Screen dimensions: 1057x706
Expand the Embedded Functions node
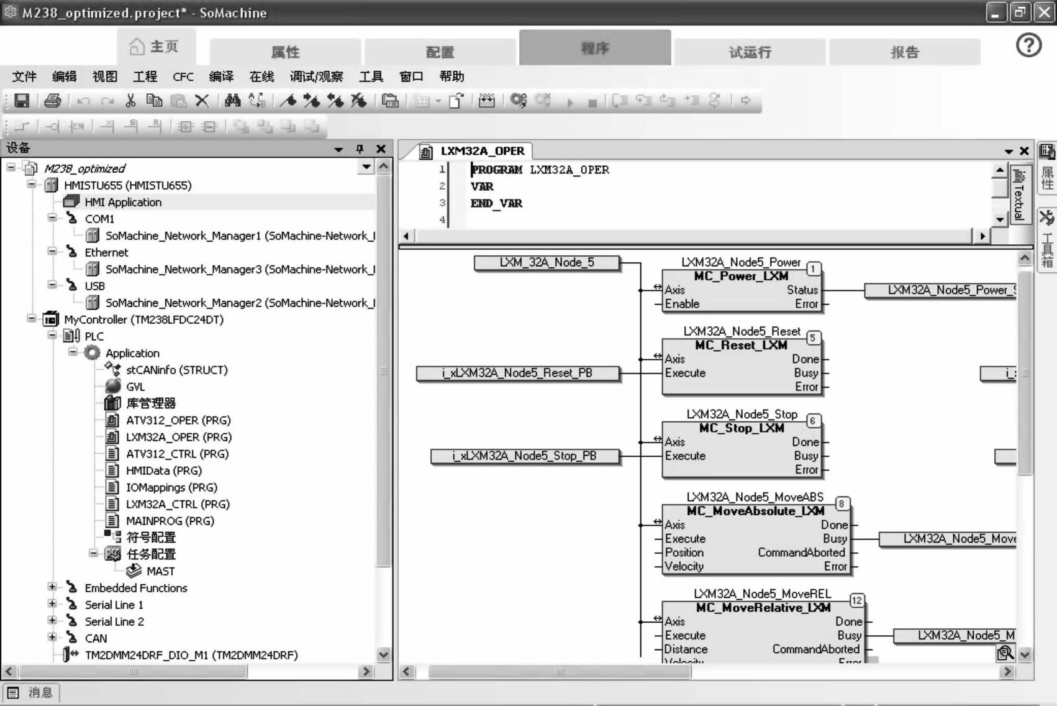click(x=52, y=587)
